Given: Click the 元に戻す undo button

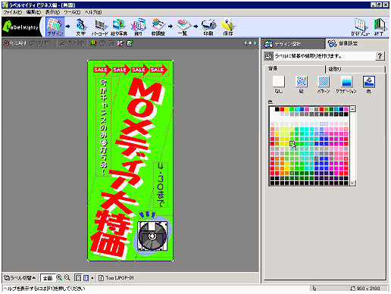Looking at the screenshot, I should coord(15,43).
